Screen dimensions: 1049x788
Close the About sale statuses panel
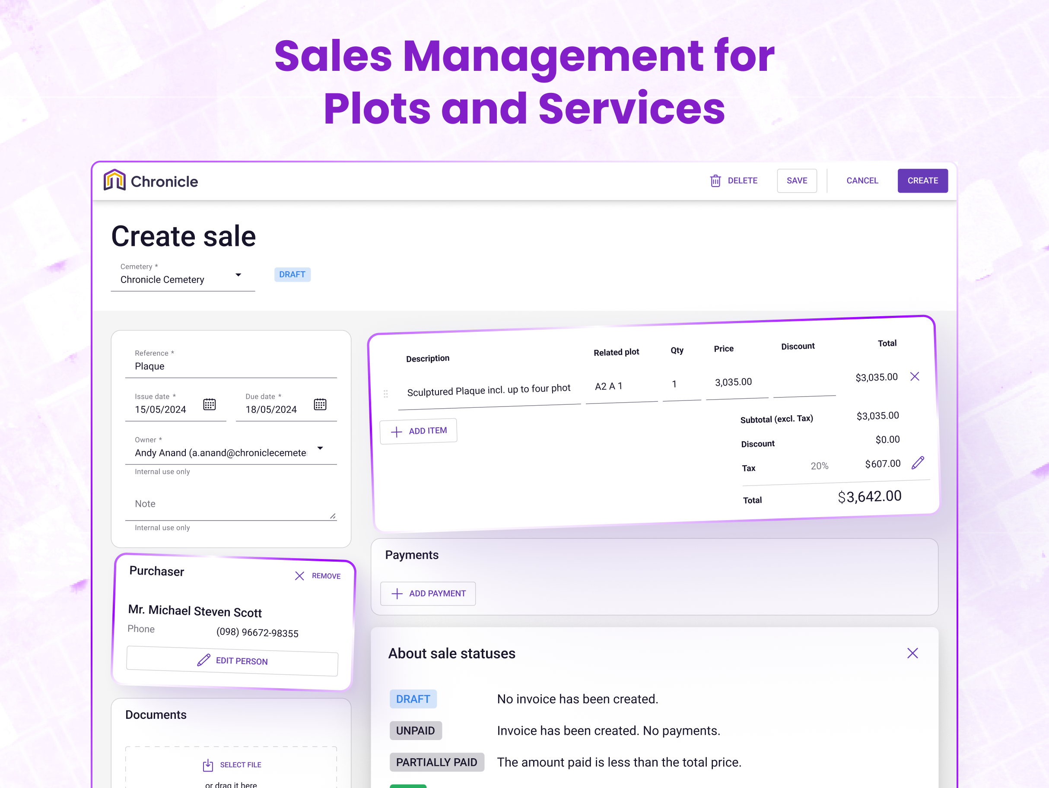pyautogui.click(x=912, y=653)
